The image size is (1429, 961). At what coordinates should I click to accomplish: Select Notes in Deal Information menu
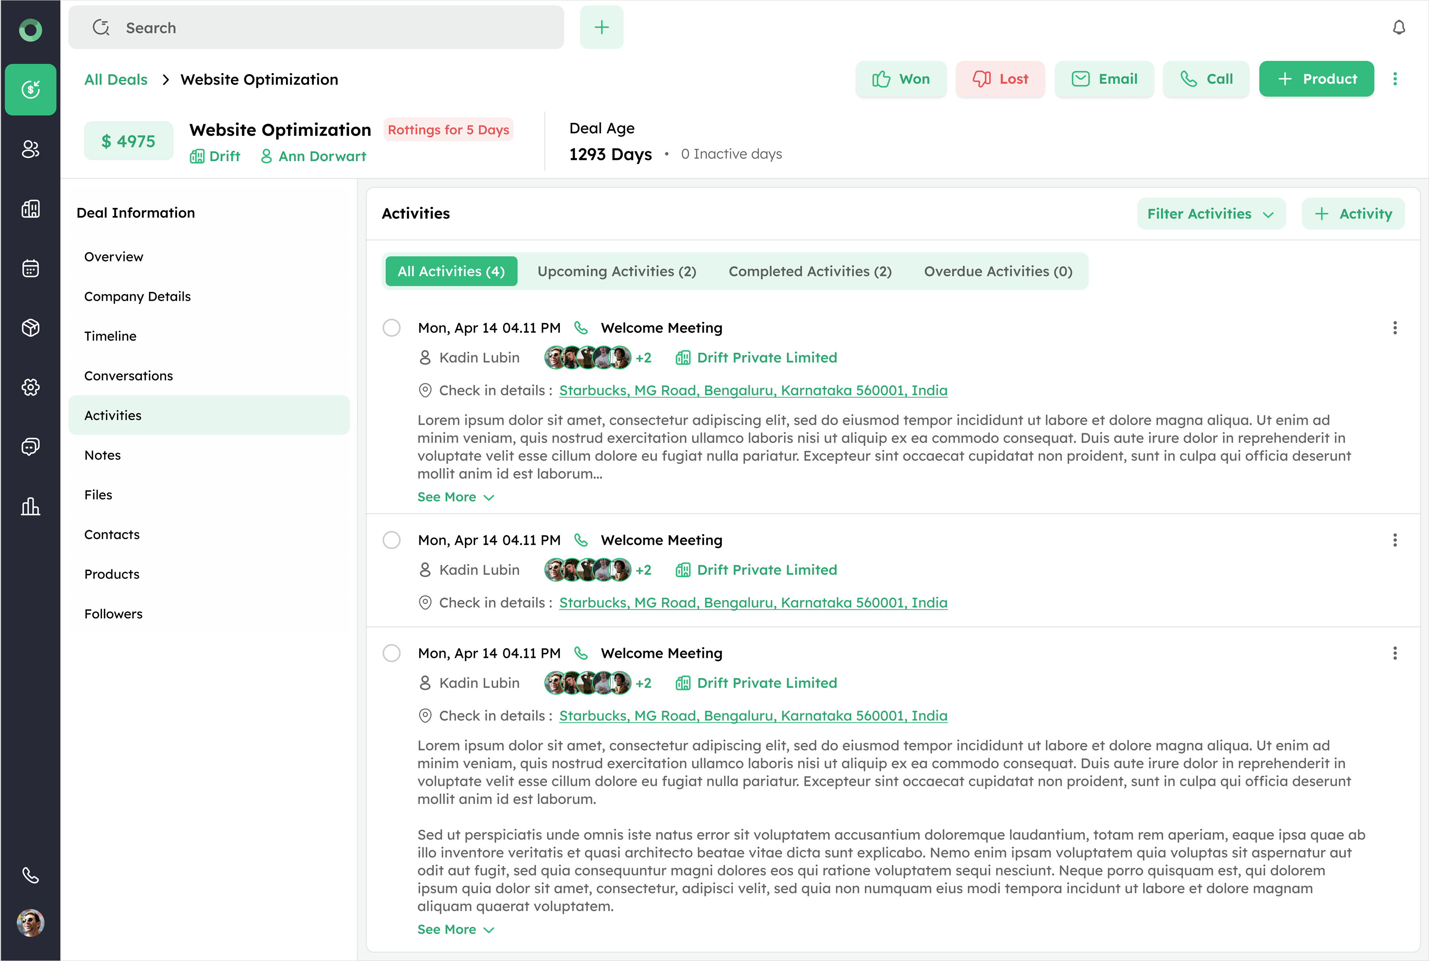(x=102, y=456)
